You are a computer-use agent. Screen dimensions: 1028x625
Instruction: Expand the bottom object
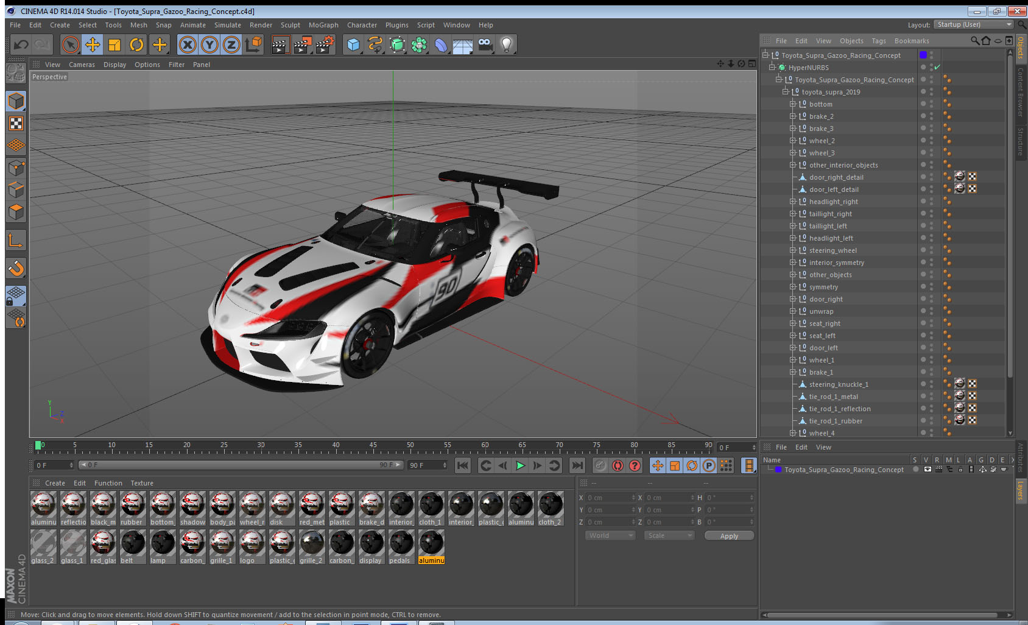(793, 104)
